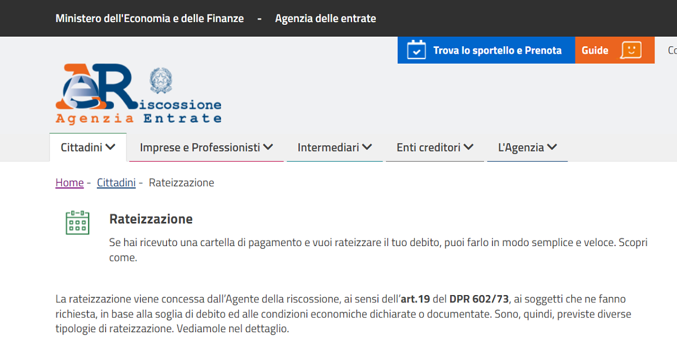
Task: Open the Enti creditori navigation tab
Action: click(435, 148)
